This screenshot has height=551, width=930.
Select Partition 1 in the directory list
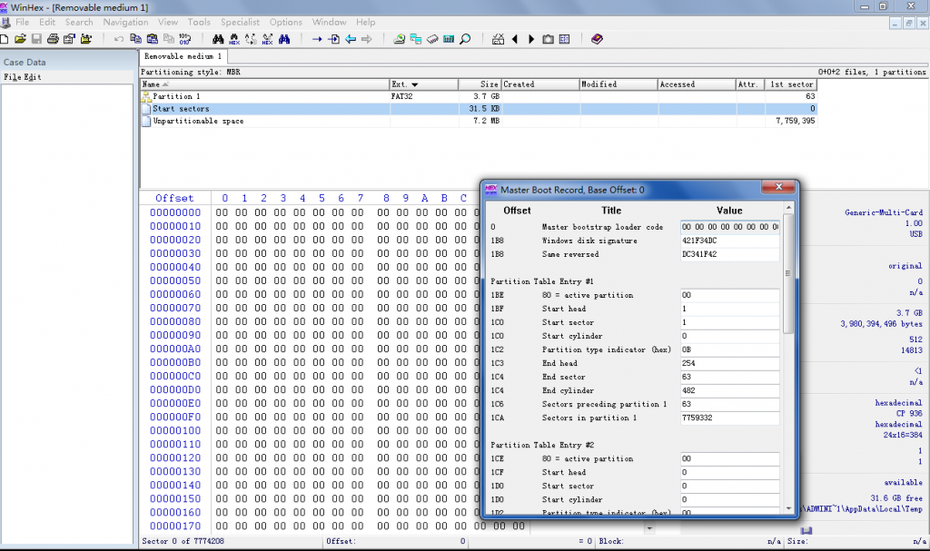tap(176, 96)
